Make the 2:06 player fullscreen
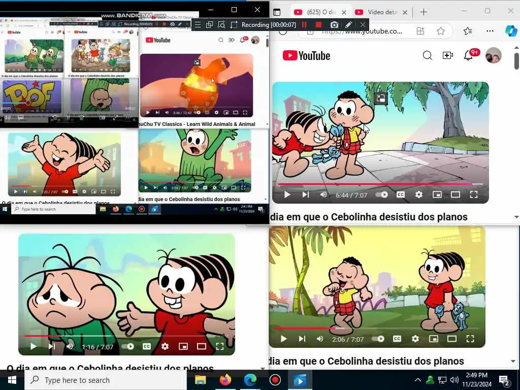520x390 pixels. point(470,339)
